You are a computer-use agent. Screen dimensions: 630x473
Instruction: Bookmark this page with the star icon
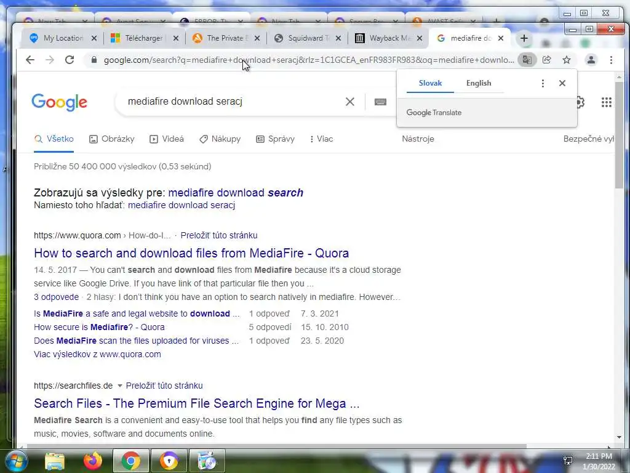[567, 60]
